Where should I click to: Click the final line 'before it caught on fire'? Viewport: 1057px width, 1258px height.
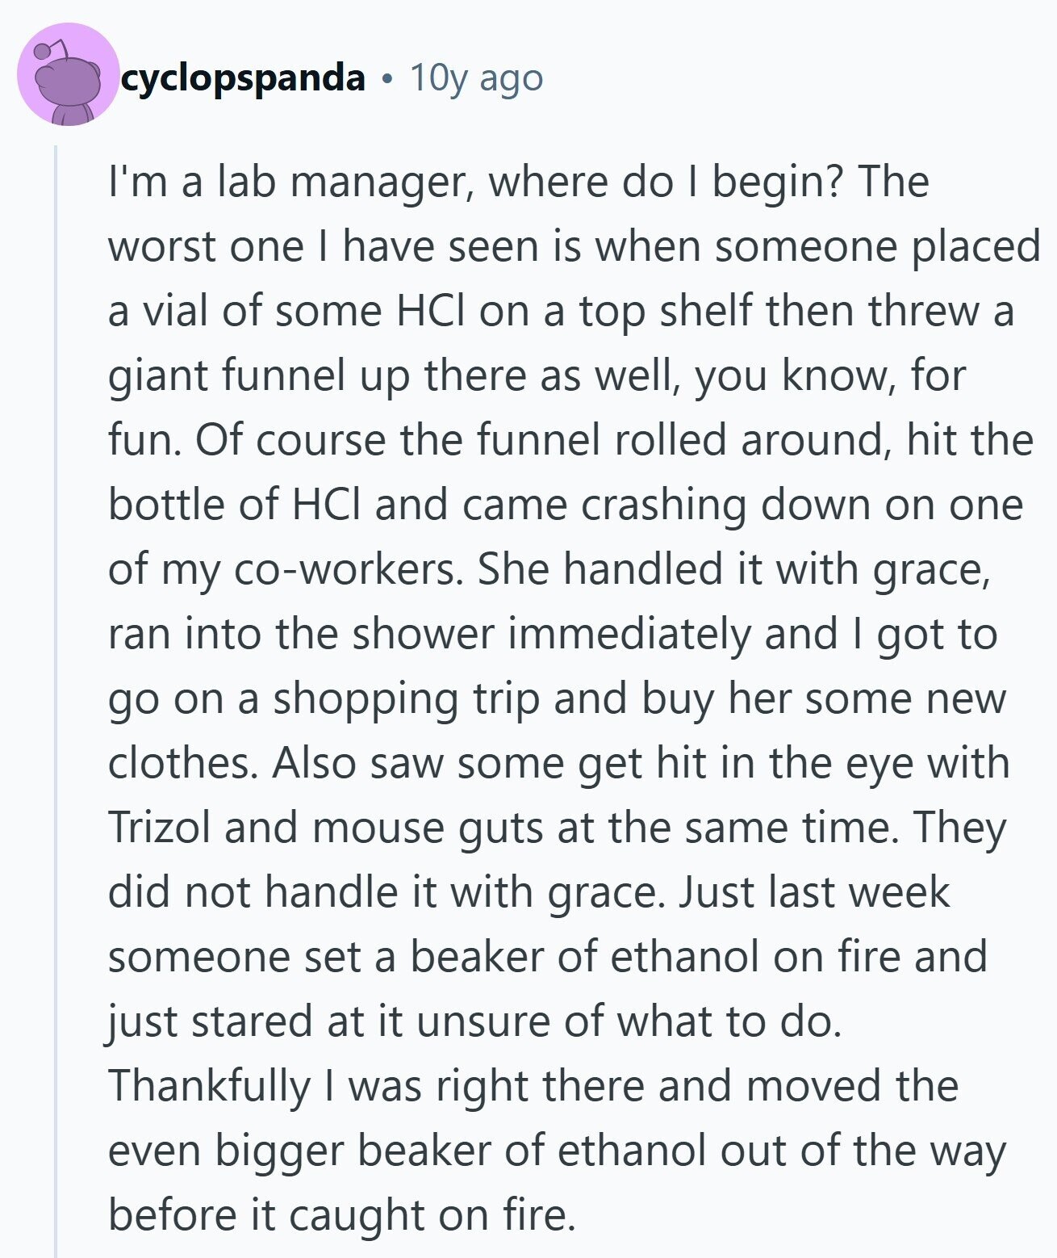[x=342, y=1215]
